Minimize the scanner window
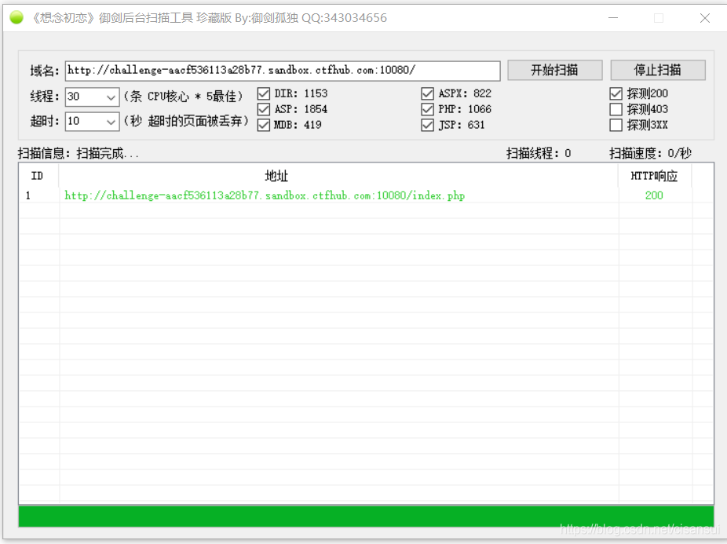 point(613,18)
